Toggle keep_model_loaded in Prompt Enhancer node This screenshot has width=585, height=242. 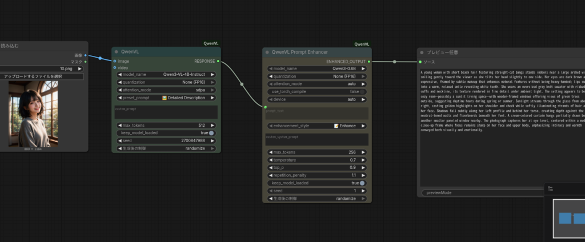pos(362,183)
